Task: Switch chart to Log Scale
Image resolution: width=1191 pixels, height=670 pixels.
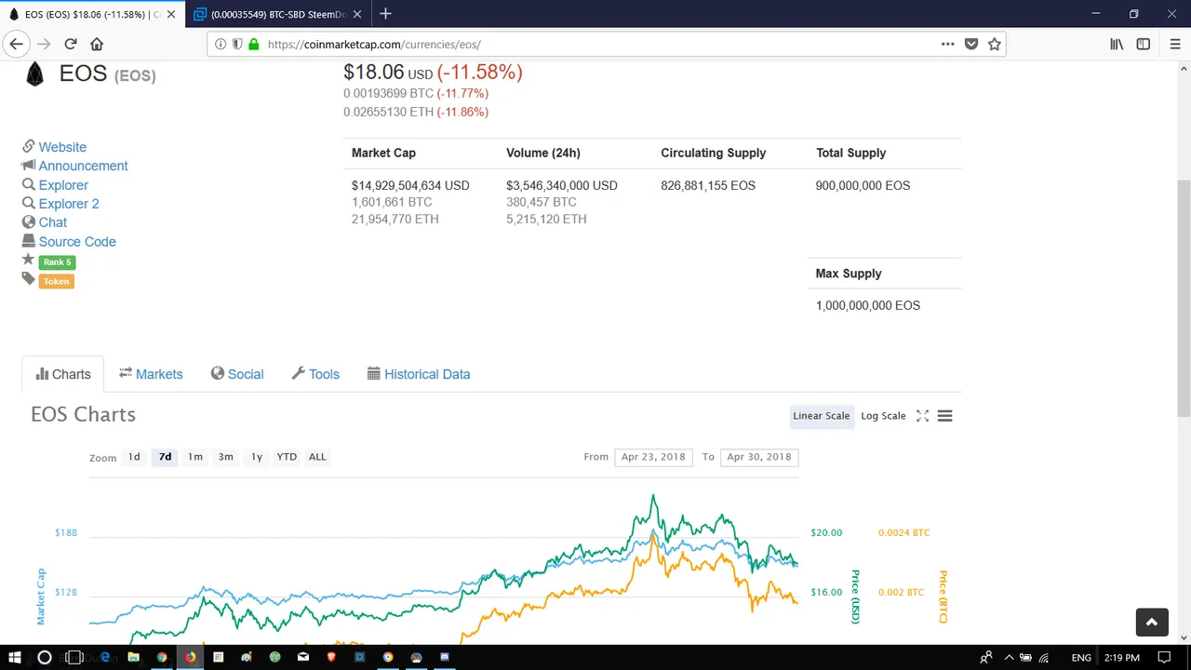Action: tap(883, 416)
